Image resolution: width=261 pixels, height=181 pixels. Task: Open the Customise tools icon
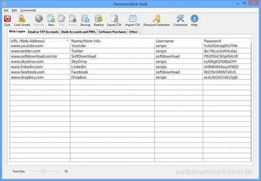click(x=180, y=18)
